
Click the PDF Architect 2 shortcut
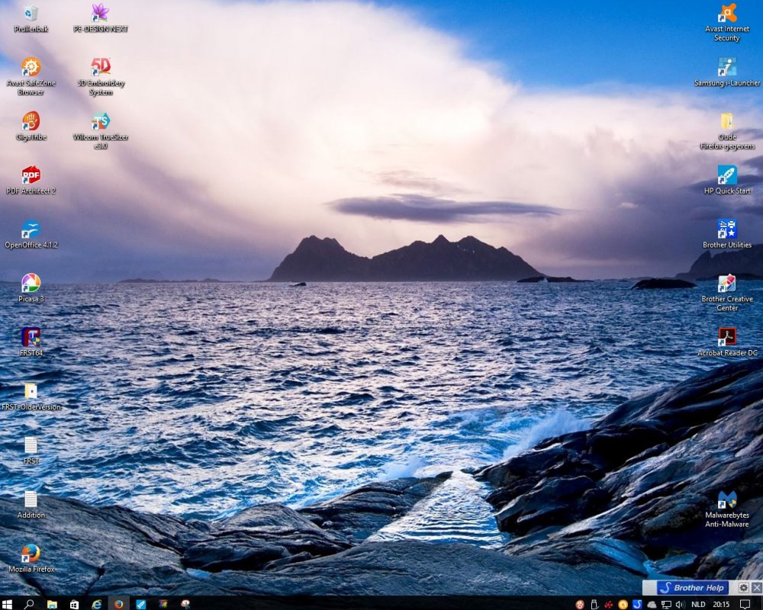[31, 175]
